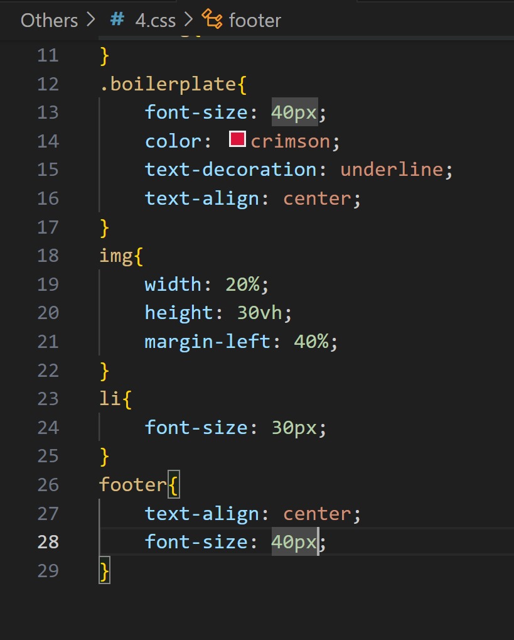Image resolution: width=514 pixels, height=640 pixels.
Task: Click font-size property on line 28
Action: point(196,542)
